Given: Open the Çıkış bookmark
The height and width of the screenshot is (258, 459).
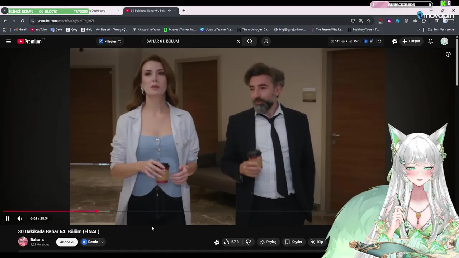Looking at the screenshot, I should coord(71,30).
